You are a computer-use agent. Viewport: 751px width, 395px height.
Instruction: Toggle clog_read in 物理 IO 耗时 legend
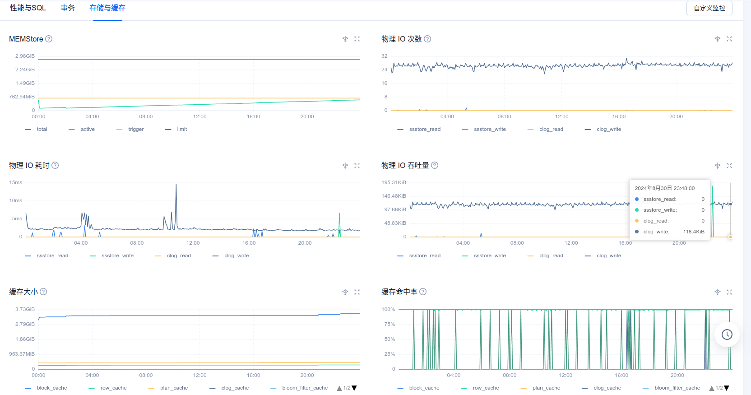coord(173,256)
